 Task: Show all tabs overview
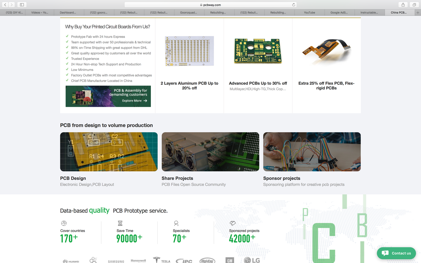414,5
